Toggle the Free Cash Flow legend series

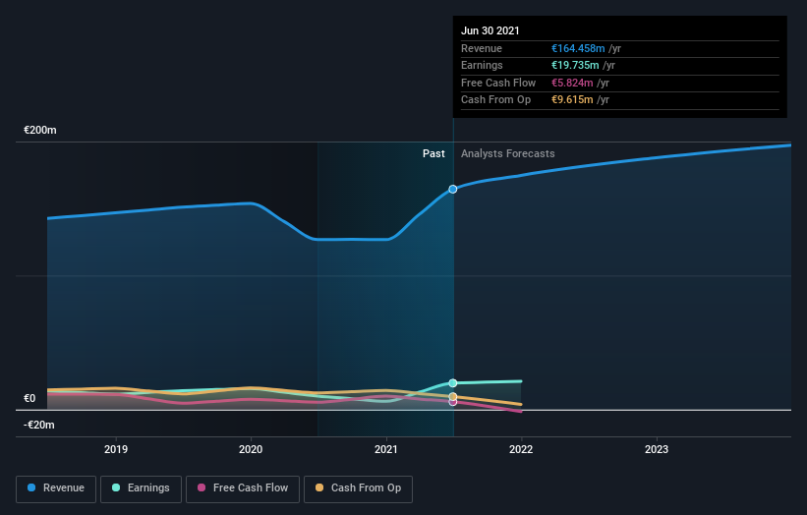243,488
